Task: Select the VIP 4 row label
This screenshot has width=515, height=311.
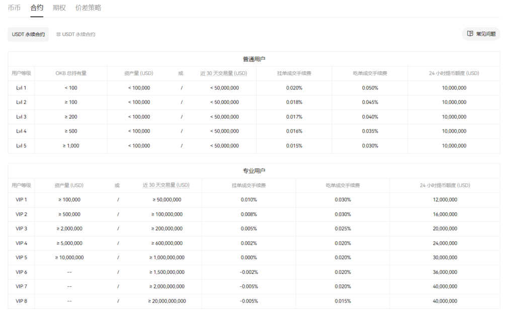Action: pos(21,243)
